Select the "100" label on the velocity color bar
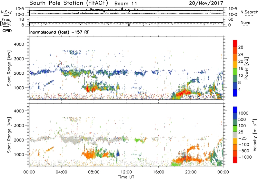 tap(242, 126)
